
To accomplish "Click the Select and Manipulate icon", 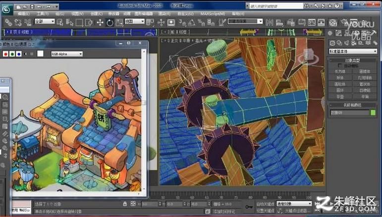I will pos(161,23).
